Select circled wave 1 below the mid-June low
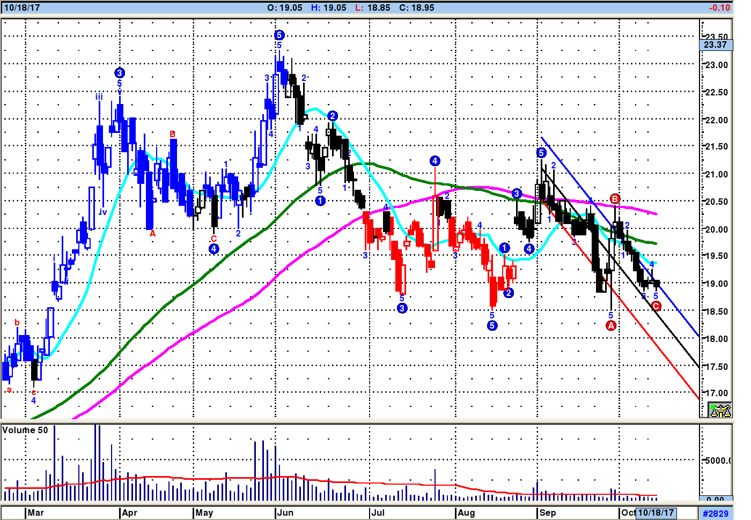 pyautogui.click(x=320, y=201)
